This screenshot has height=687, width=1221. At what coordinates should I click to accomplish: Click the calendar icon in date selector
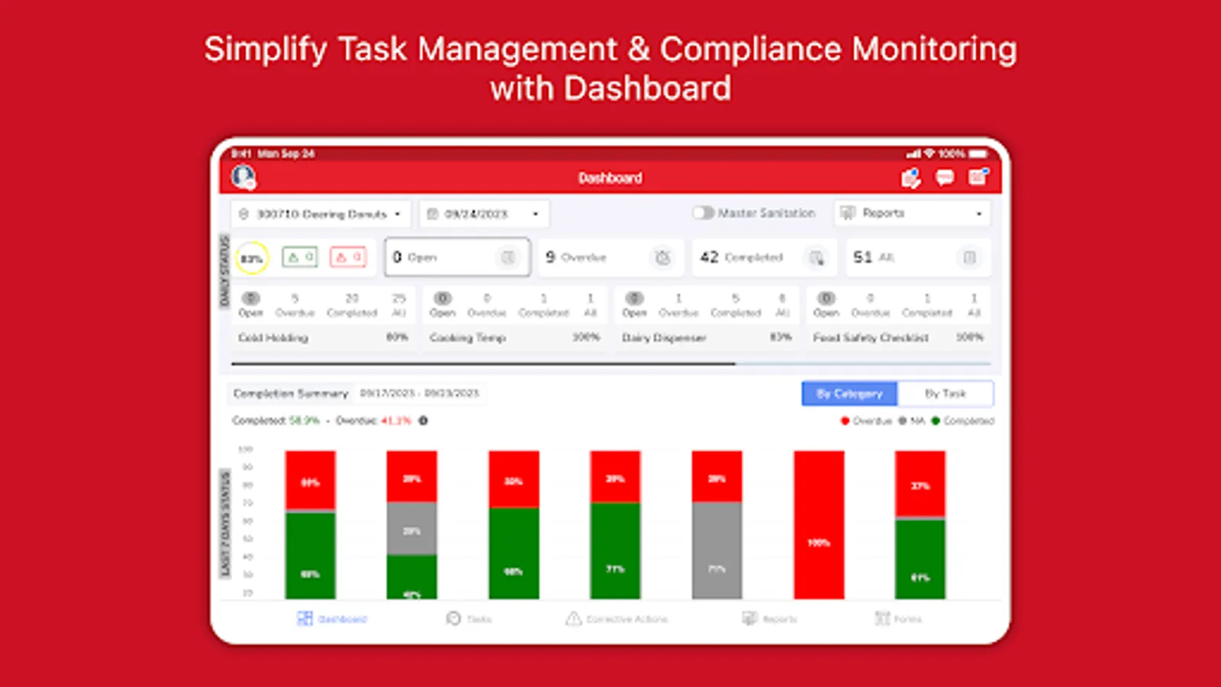433,214
